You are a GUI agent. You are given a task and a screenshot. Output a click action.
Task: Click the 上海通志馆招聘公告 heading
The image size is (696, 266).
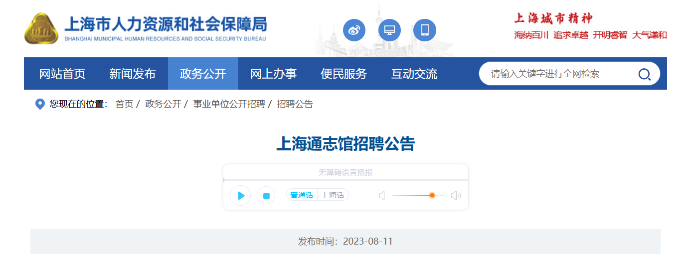coord(346,143)
